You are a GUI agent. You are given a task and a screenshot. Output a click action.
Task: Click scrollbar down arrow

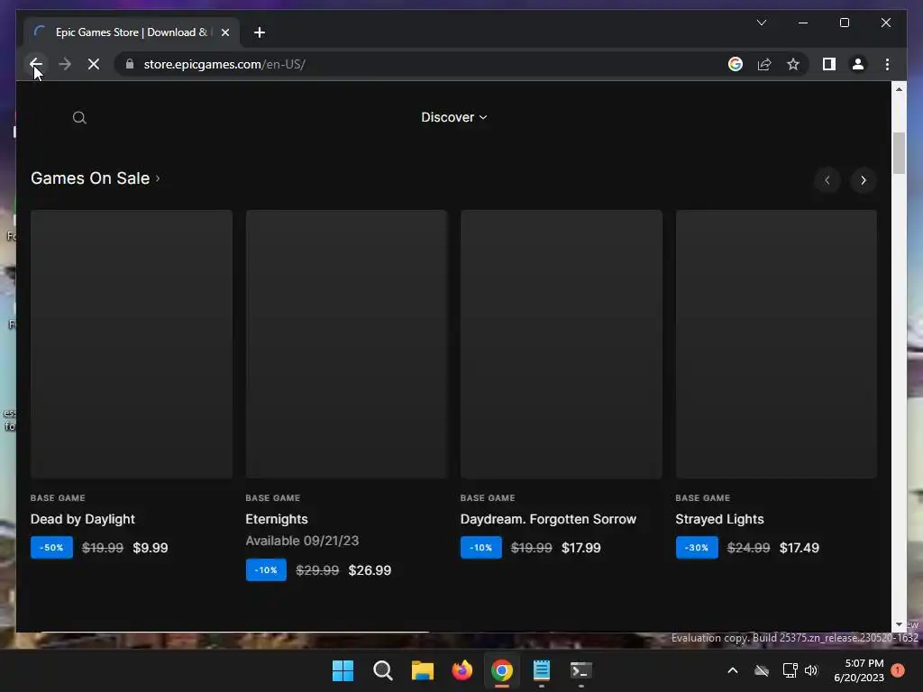899,624
